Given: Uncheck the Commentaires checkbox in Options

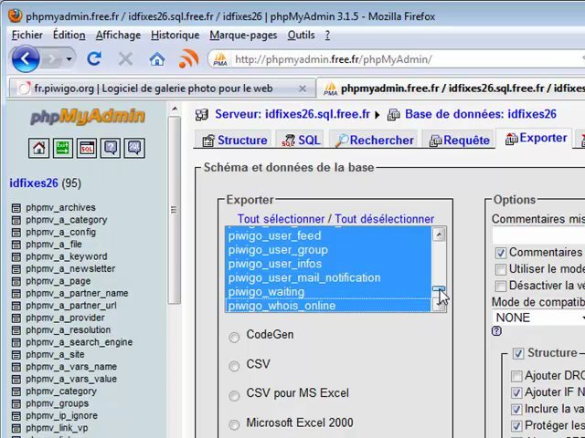Looking at the screenshot, I should (500, 253).
